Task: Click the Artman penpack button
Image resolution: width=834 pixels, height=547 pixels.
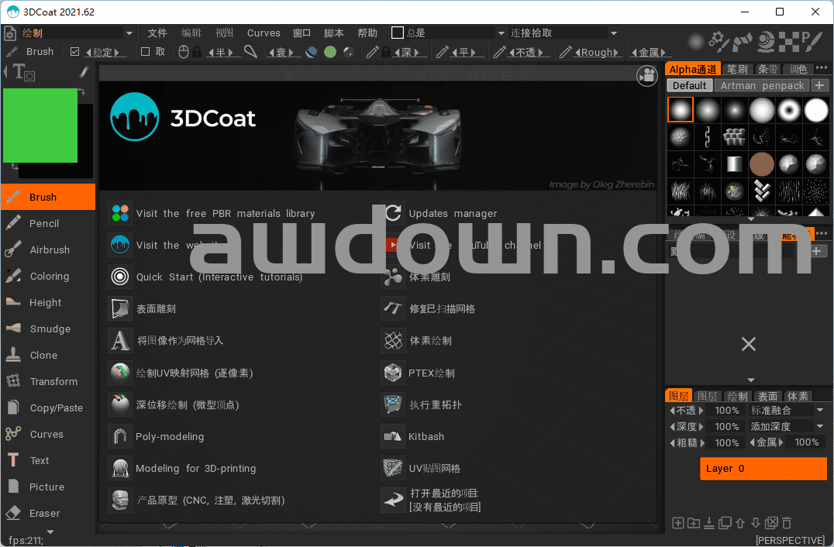Action: [x=762, y=85]
